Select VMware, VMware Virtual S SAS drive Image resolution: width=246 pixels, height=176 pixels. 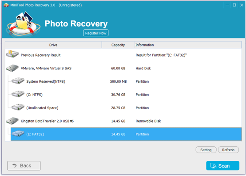123,68
